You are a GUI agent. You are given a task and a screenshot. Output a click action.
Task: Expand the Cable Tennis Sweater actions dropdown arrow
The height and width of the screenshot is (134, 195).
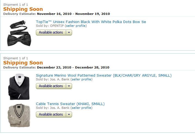69,115
